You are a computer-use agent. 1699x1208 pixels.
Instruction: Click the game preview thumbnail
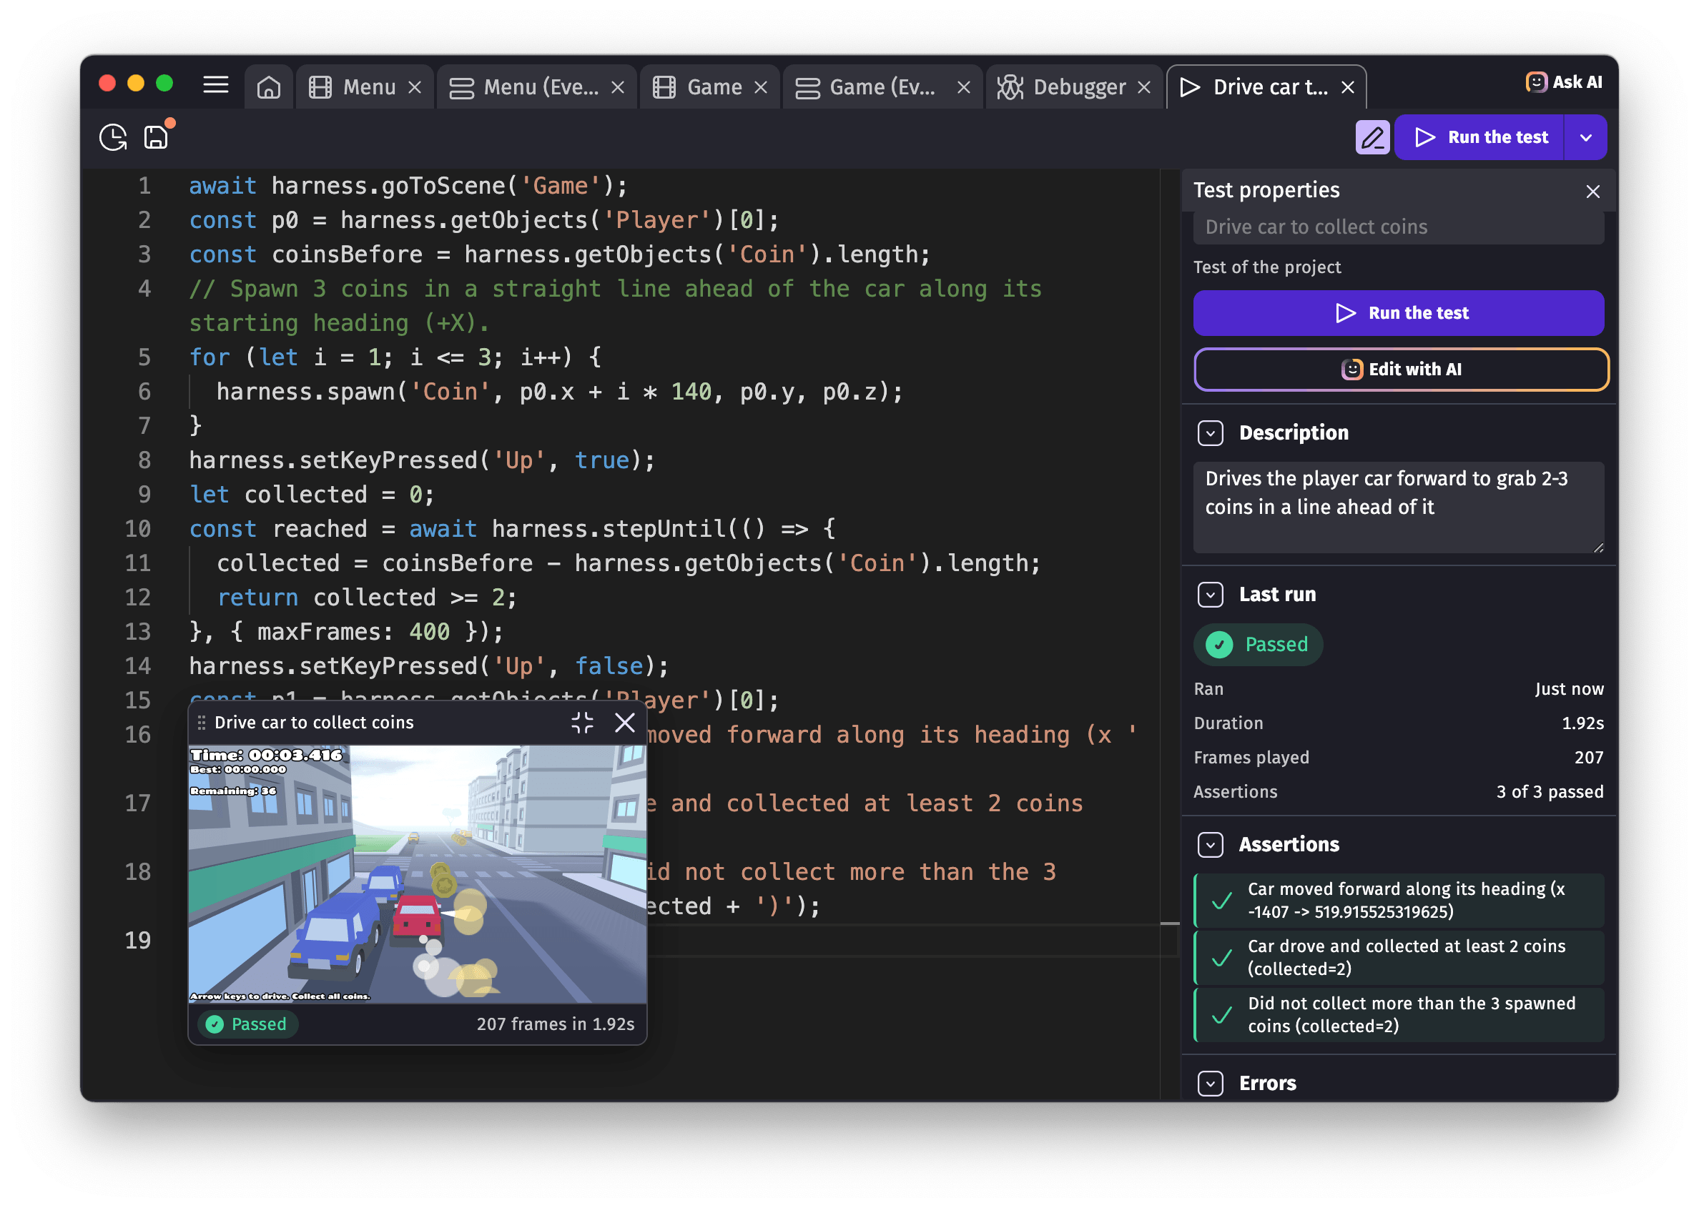point(418,874)
